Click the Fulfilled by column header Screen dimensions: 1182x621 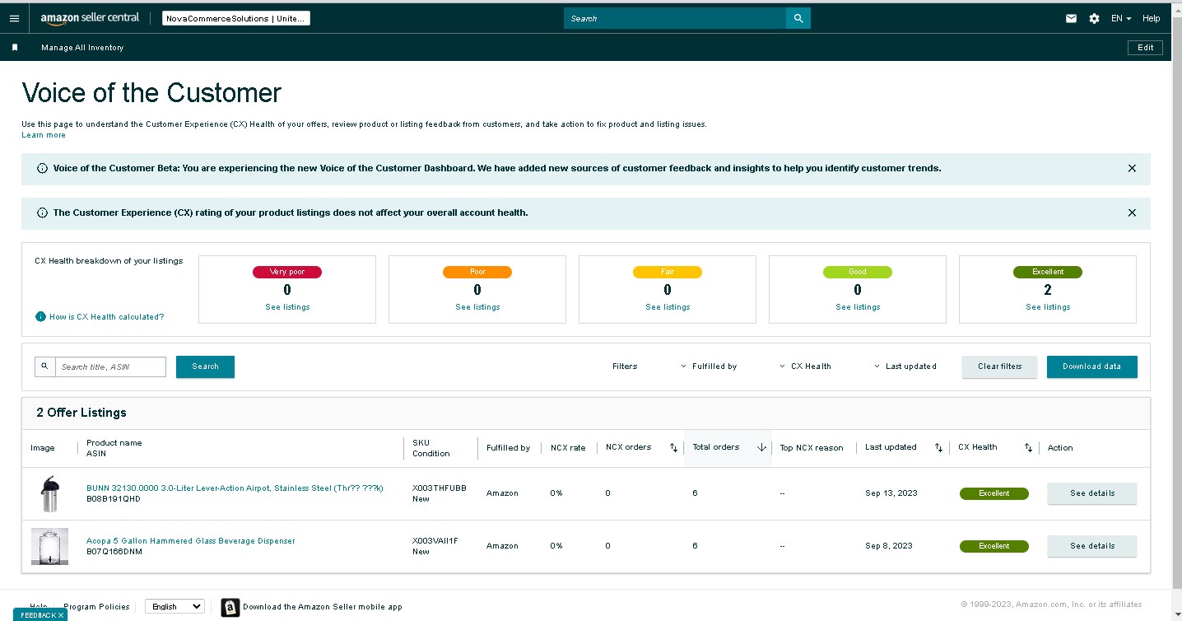click(x=508, y=448)
